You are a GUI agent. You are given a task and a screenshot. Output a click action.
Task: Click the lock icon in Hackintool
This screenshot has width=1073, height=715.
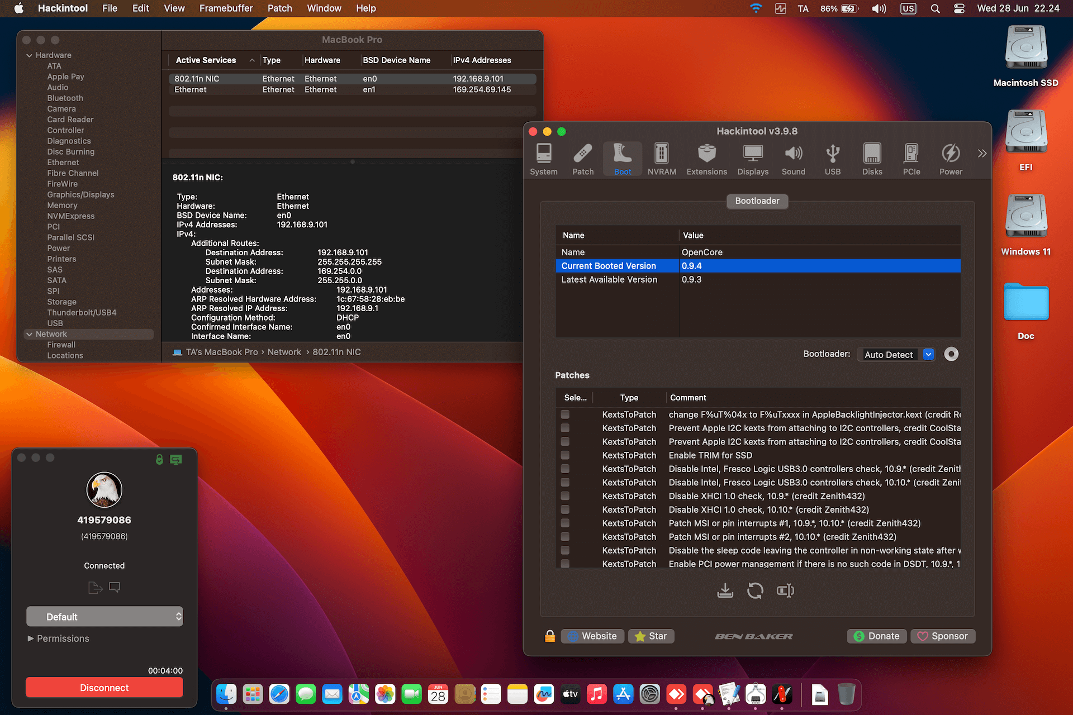pos(550,636)
